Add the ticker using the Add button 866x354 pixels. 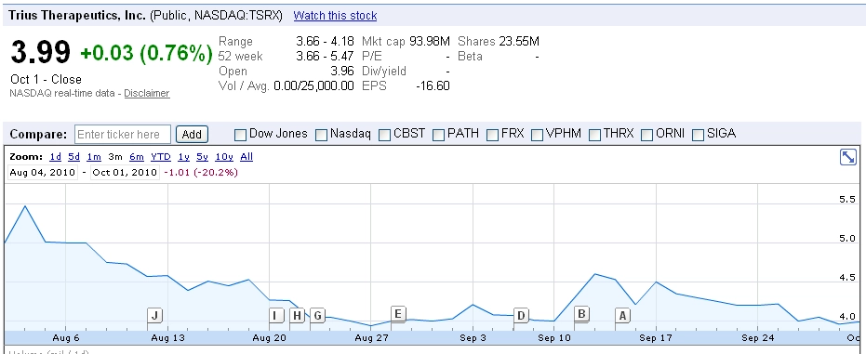[x=192, y=135]
